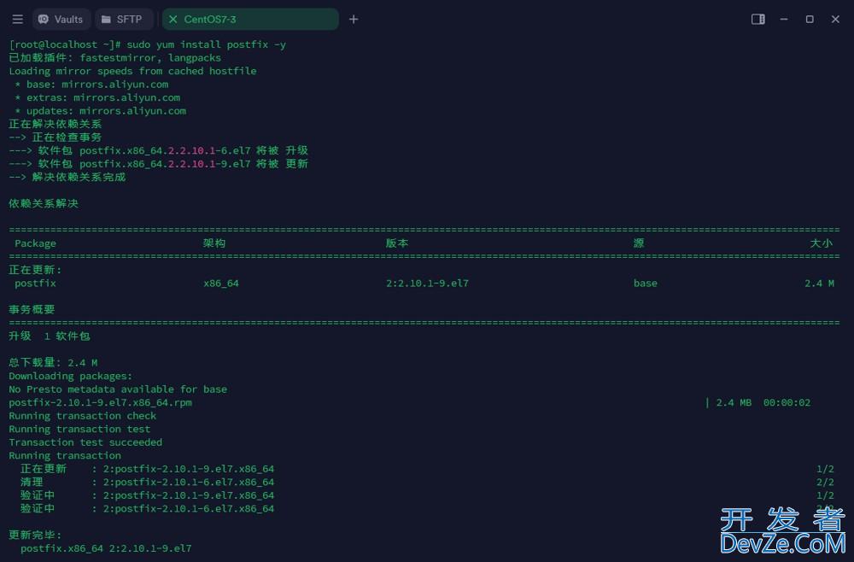Close the CentOS7-3 tab
Screen dimensions: 854x562
tap(173, 20)
